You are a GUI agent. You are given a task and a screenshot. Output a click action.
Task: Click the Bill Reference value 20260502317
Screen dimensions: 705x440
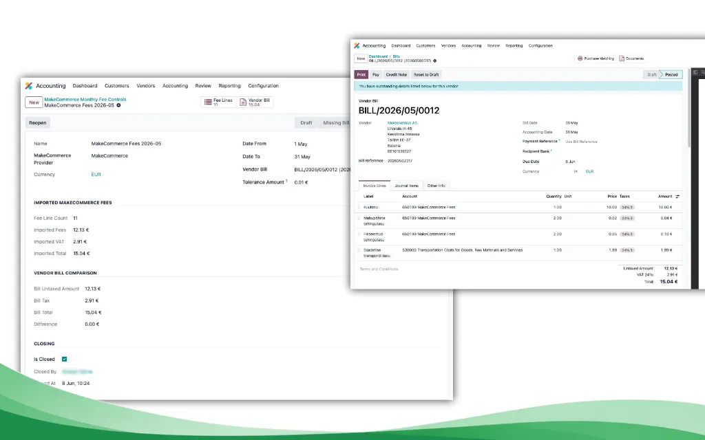pyautogui.click(x=400, y=161)
